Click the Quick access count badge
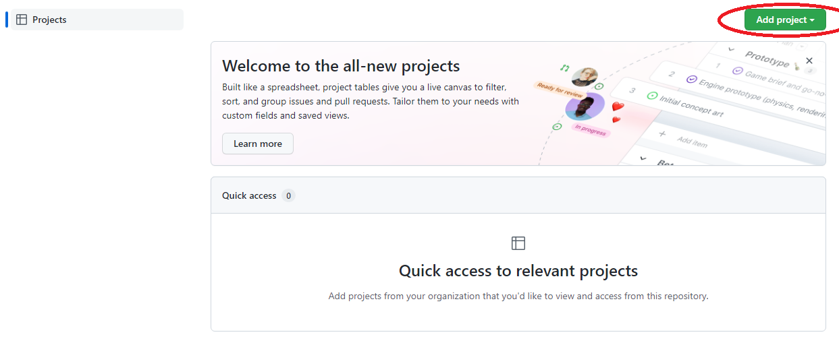The width and height of the screenshot is (839, 345). (288, 195)
